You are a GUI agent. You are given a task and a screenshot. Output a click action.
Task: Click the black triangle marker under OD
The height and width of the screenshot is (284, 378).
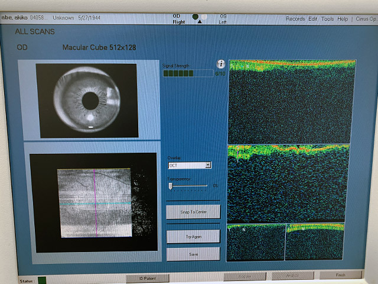tap(200, 22)
